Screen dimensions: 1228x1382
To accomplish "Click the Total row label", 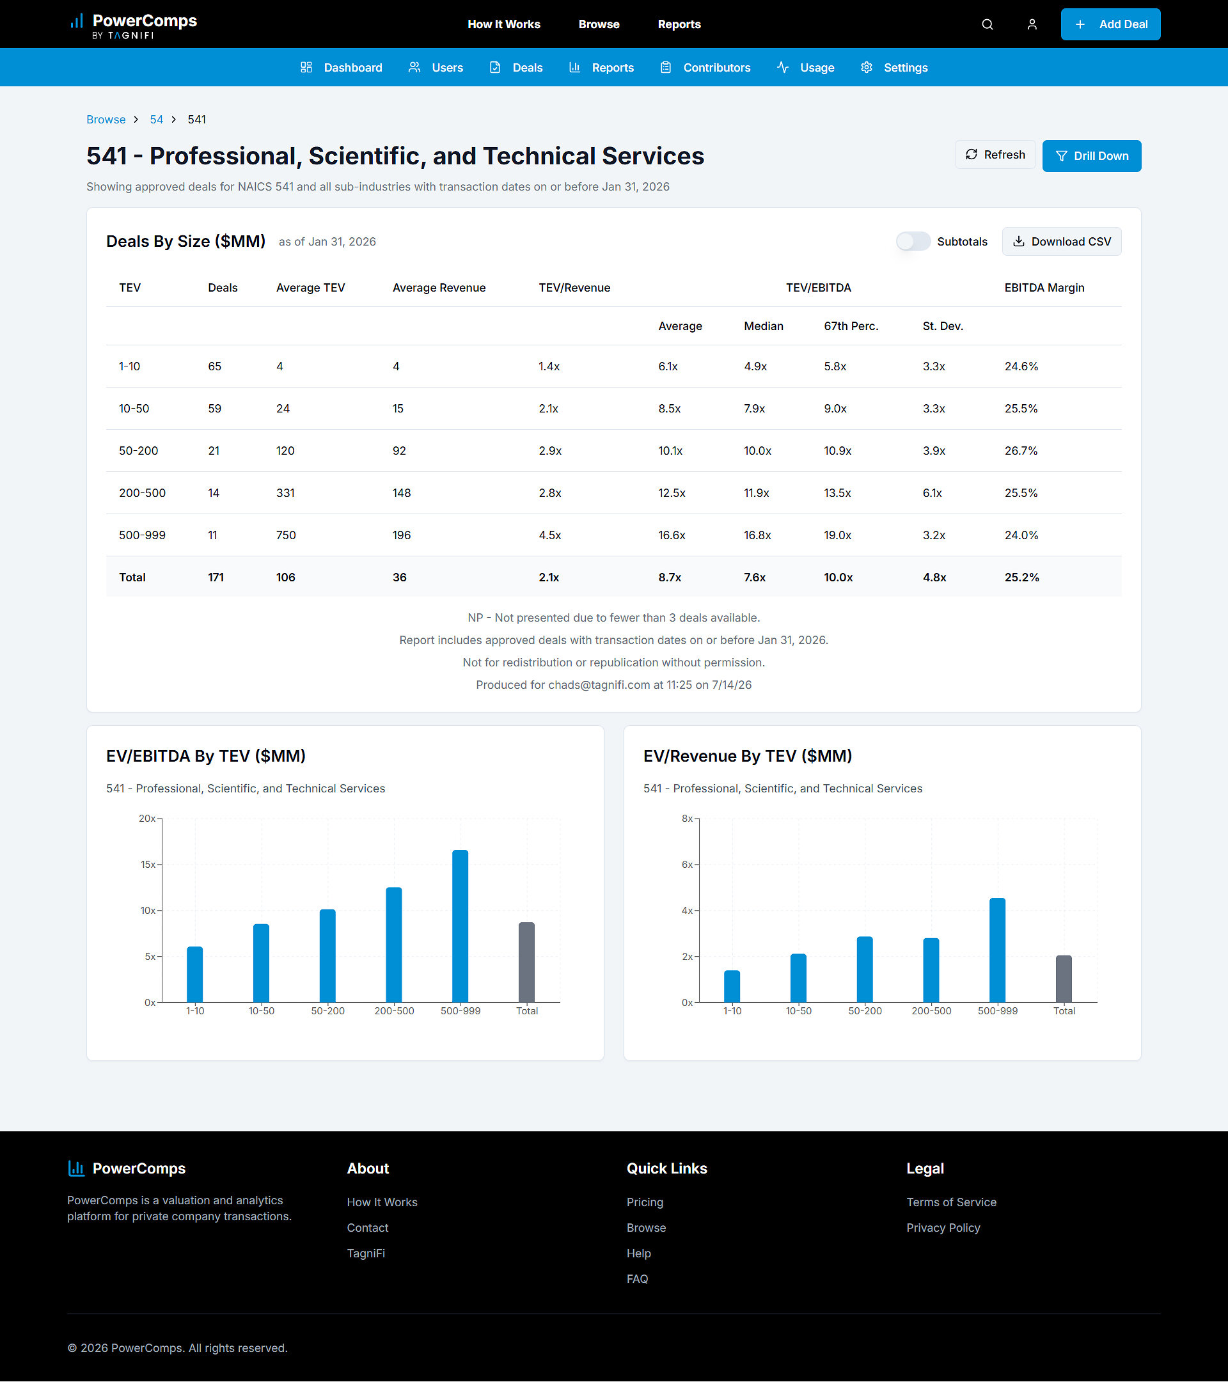I will [x=132, y=577].
